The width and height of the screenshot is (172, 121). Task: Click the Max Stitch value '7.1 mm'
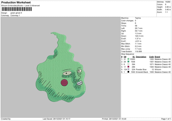[138, 44]
